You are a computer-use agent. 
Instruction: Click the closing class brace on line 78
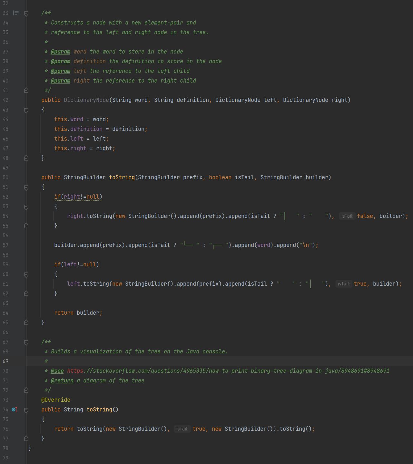pos(30,448)
